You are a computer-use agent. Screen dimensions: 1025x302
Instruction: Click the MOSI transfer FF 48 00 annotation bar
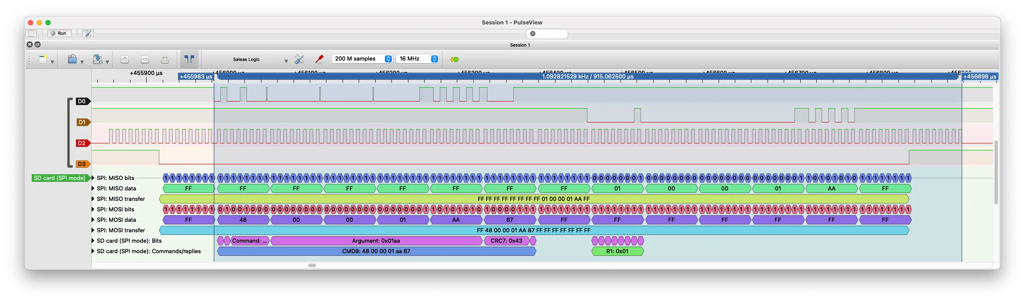tap(534, 230)
